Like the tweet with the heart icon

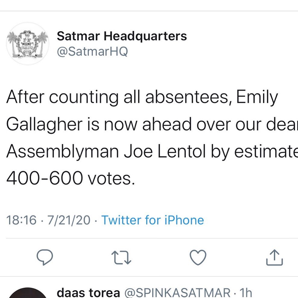tap(198, 258)
